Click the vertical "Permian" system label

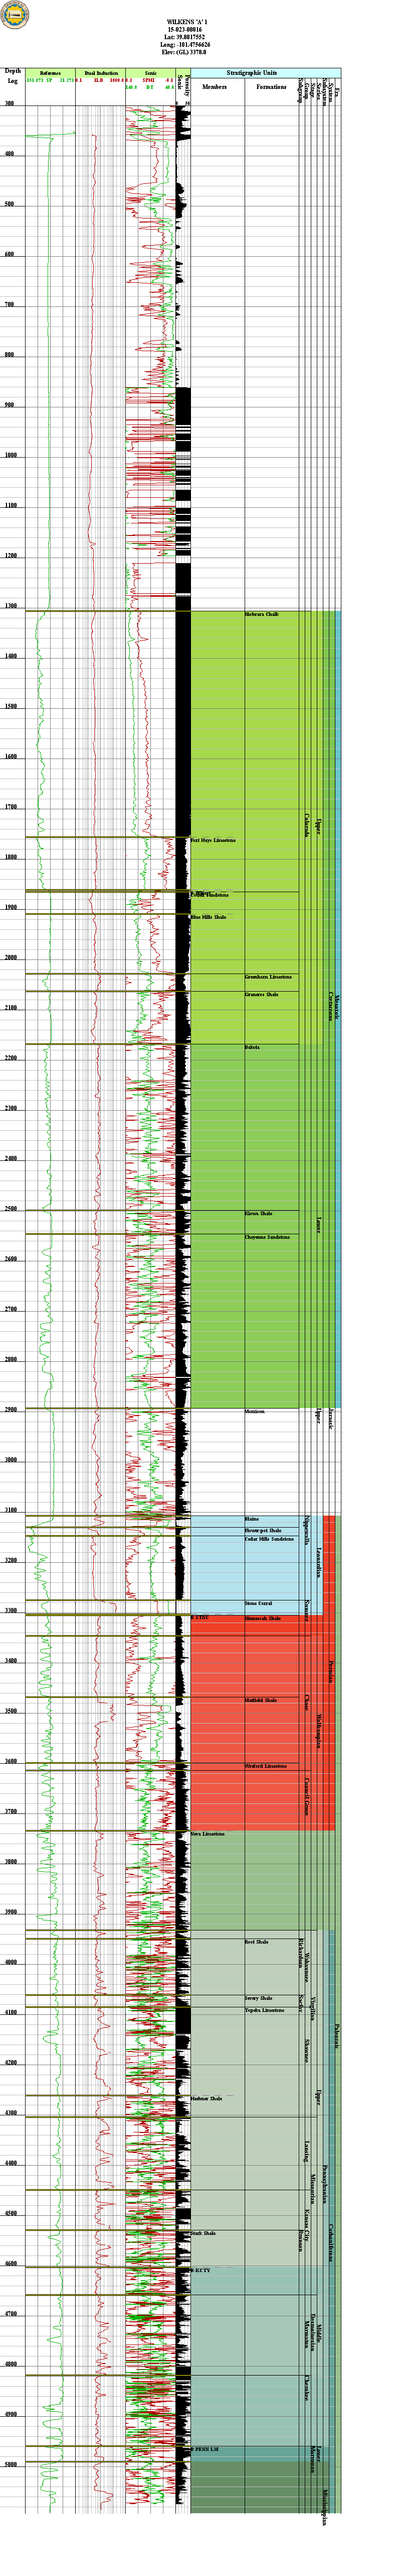pos(331,1671)
